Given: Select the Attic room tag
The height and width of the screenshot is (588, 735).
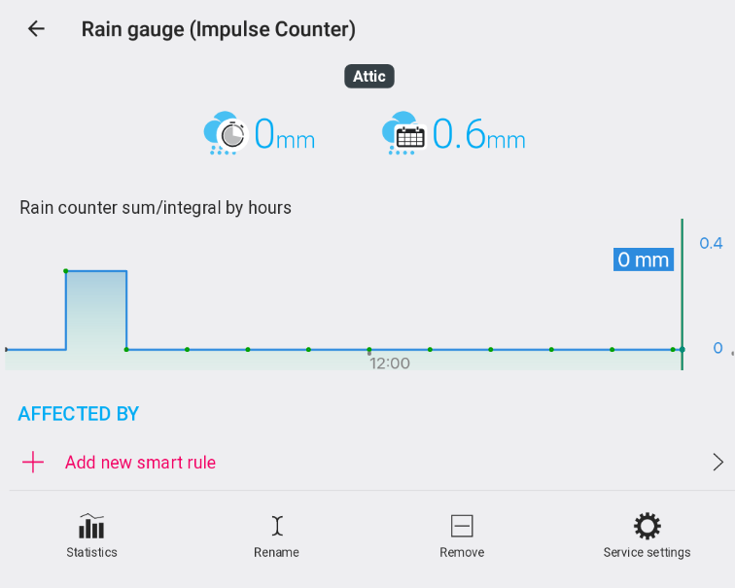Looking at the screenshot, I should click(x=369, y=77).
